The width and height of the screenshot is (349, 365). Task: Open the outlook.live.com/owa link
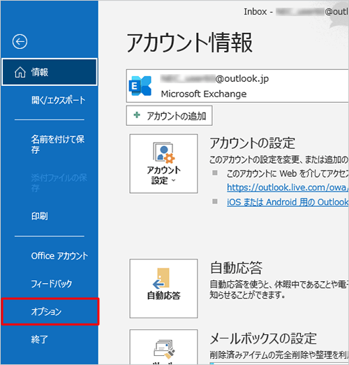pos(288,187)
